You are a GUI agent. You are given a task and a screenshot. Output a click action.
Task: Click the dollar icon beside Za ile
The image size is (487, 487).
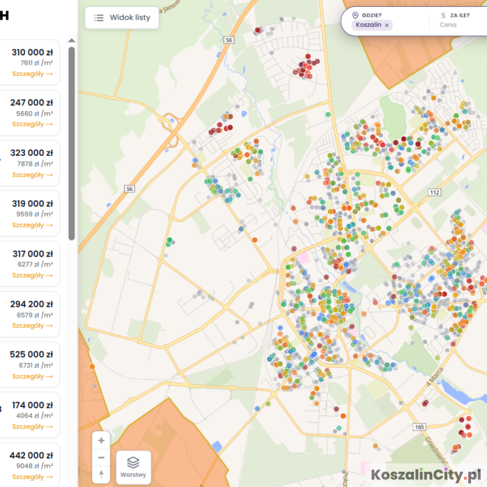[x=443, y=15]
